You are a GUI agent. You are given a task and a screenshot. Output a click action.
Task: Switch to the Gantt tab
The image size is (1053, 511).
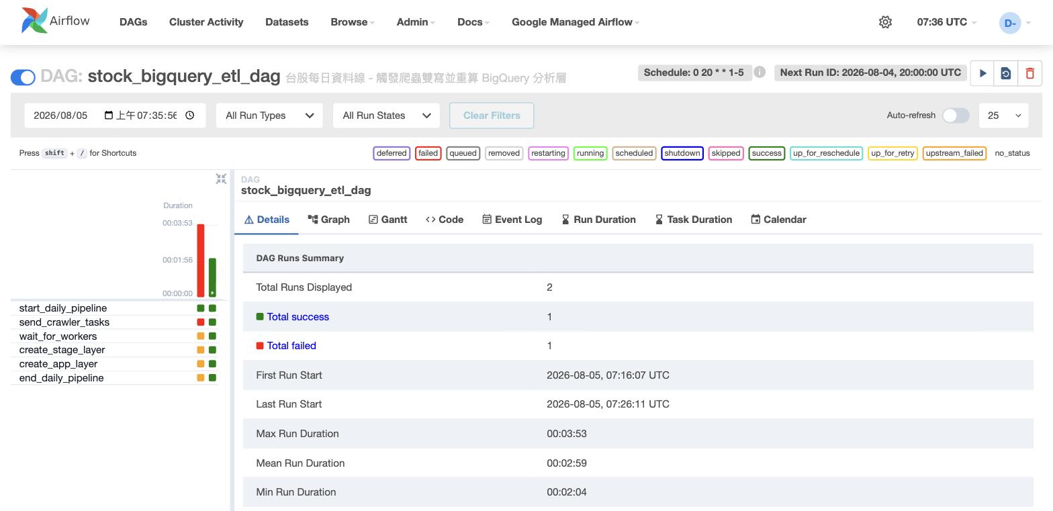click(x=388, y=220)
